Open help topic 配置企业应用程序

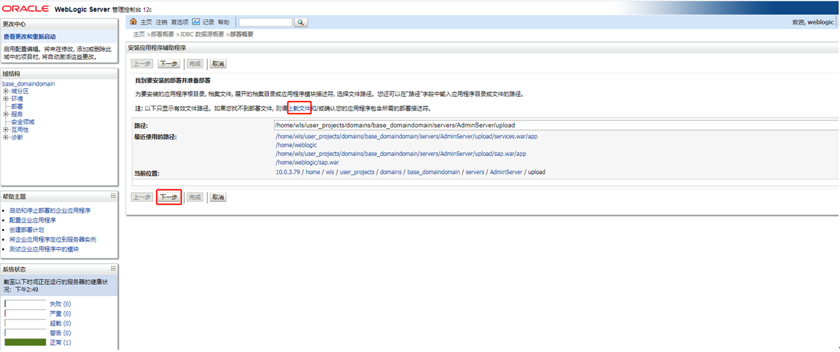click(33, 220)
